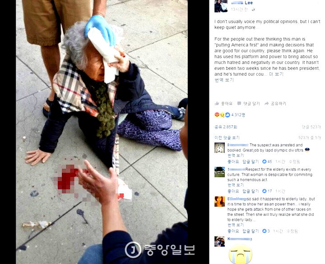Click the like count icon showing 17
The width and height of the screenshot is (325, 264).
[264, 191]
